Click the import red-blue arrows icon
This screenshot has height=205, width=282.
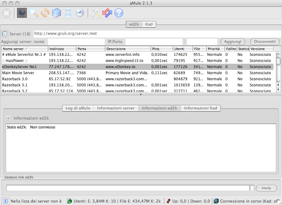(x=107, y=13)
